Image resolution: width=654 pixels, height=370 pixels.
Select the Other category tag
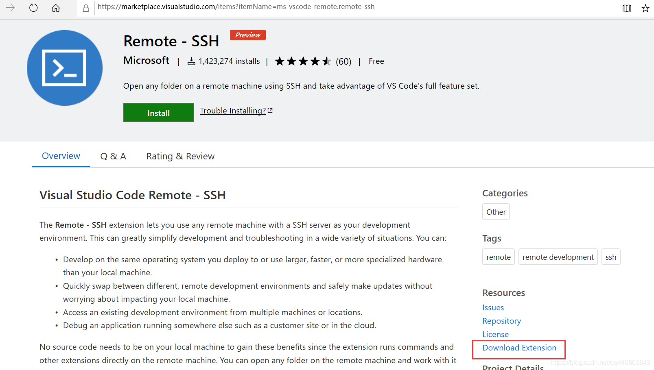(x=496, y=212)
